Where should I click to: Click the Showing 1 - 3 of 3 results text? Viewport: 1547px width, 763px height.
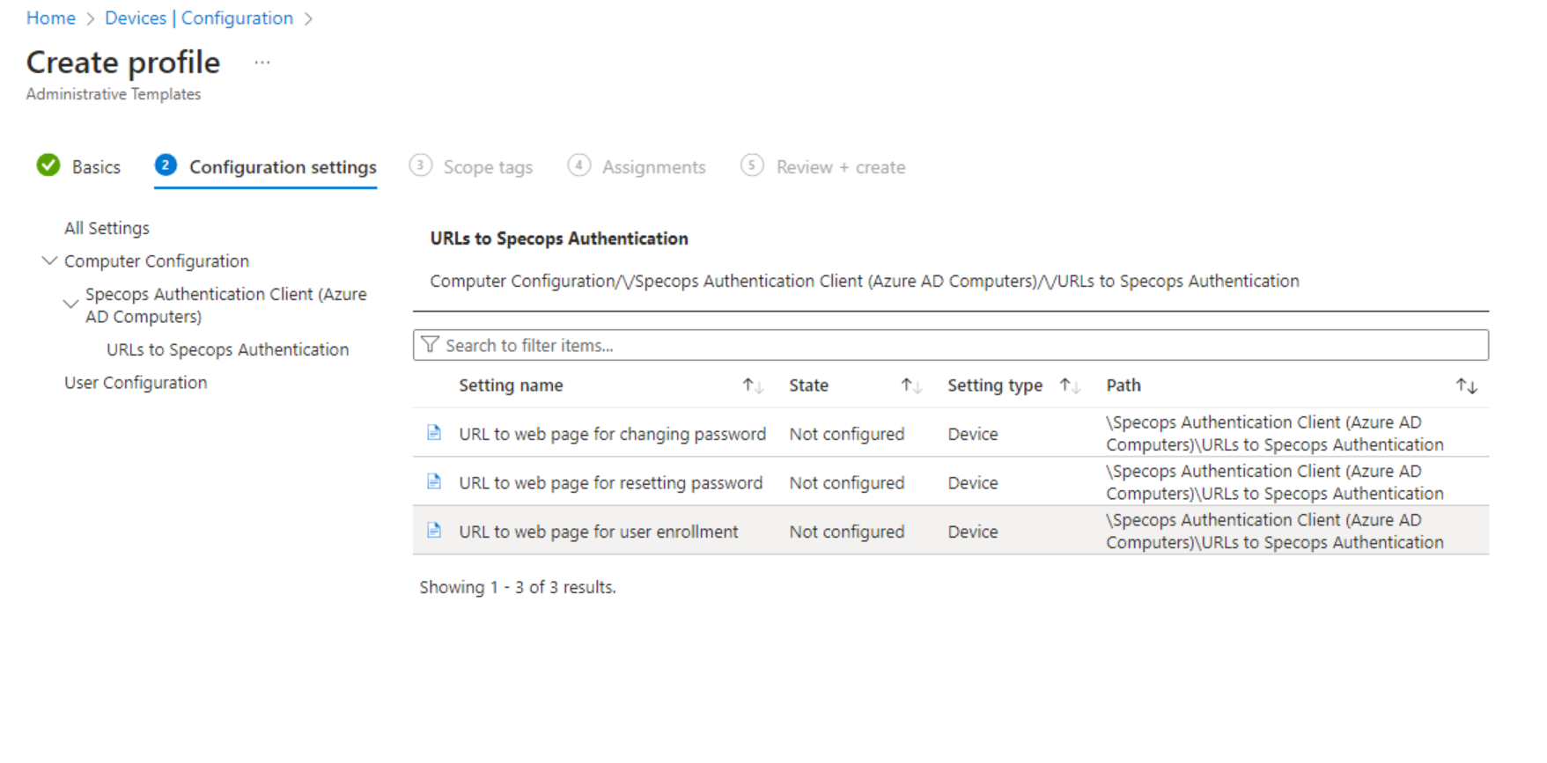pos(518,587)
